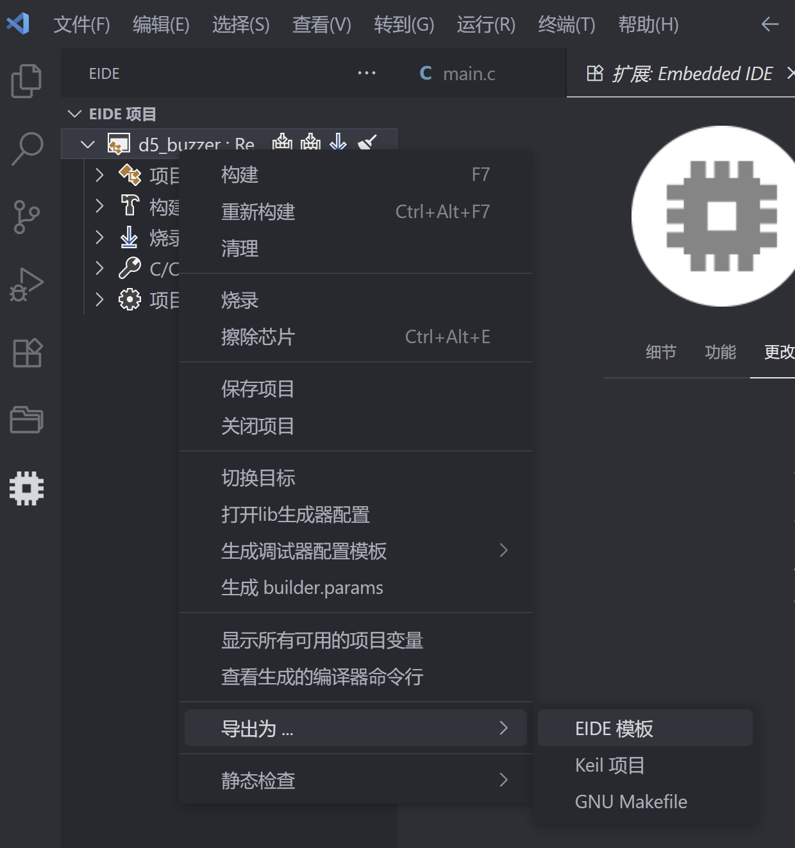Select 重新构建 from the context menu
The image size is (795, 848).
[x=258, y=212]
